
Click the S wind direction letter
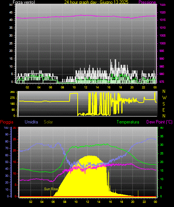[x=164, y=104]
